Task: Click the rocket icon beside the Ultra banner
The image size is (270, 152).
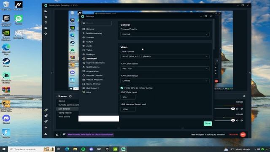Action: coord(64,134)
